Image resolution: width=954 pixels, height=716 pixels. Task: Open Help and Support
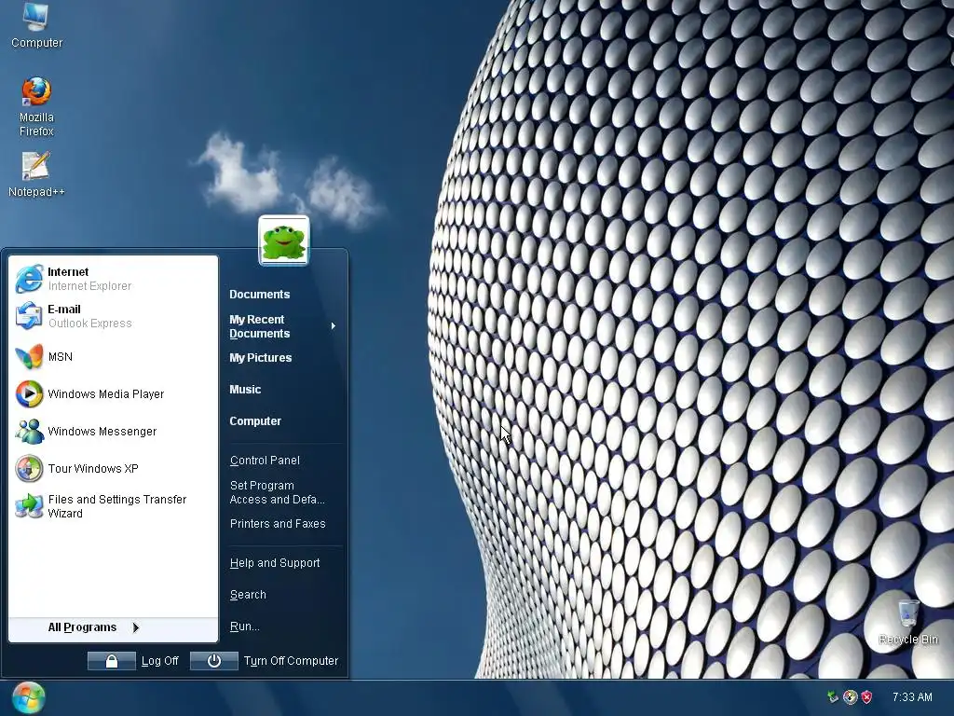coord(275,563)
